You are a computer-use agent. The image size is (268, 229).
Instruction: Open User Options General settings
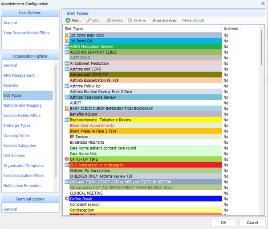click(x=10, y=23)
